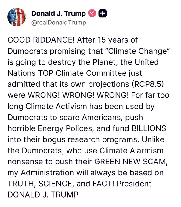Viewport: 181px width, 207px height.
Task: Click the words TRUTH, SCIENCE, and FACT!
Action: coord(61,184)
